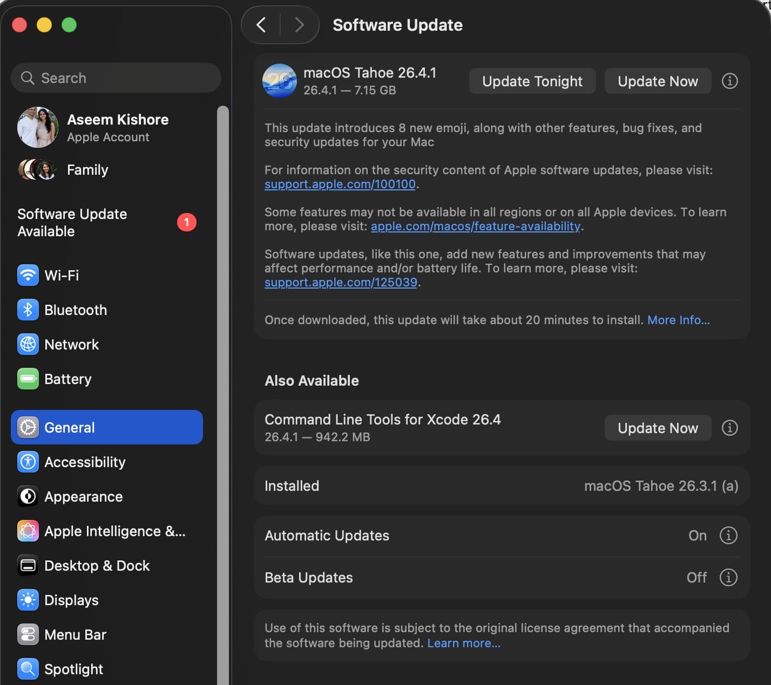
Task: Click the Also Available heading
Action: coord(312,381)
